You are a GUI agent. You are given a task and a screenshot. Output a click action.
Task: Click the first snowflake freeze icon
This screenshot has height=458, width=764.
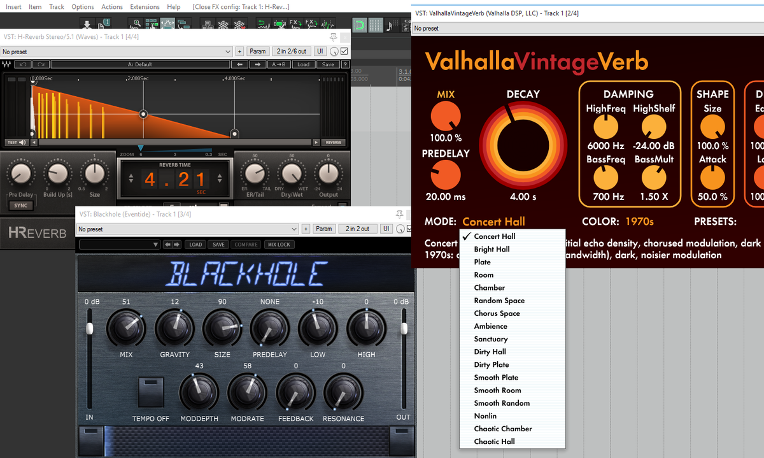click(x=223, y=24)
